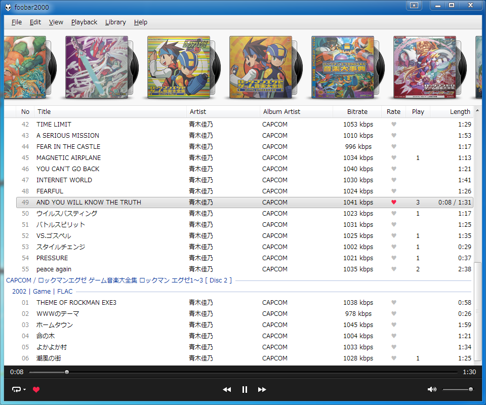The height and width of the screenshot is (405, 486).
Task: Toggle heart rating for FEARFUL
Action: click(394, 191)
